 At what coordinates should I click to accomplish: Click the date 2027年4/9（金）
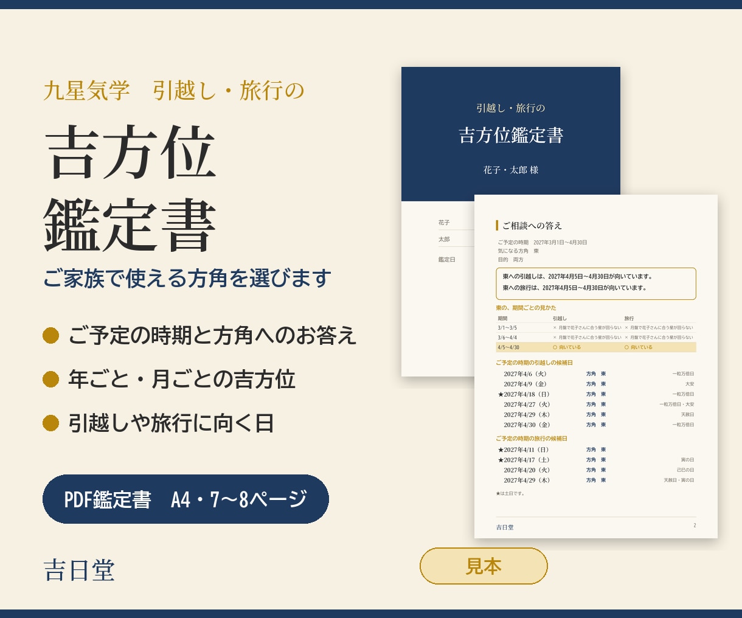[525, 384]
